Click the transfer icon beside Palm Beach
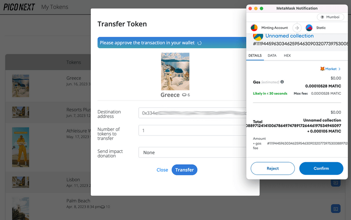351x220 pixels. coord(336,209)
